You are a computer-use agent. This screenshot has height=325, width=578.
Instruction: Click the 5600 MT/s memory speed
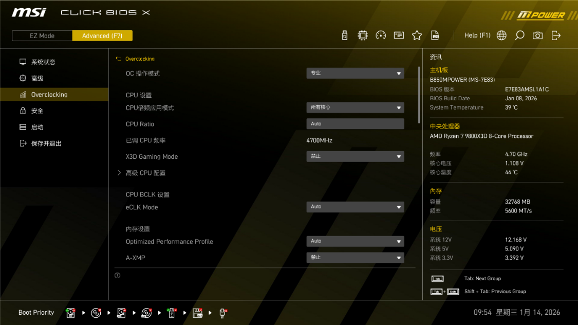coord(518,211)
